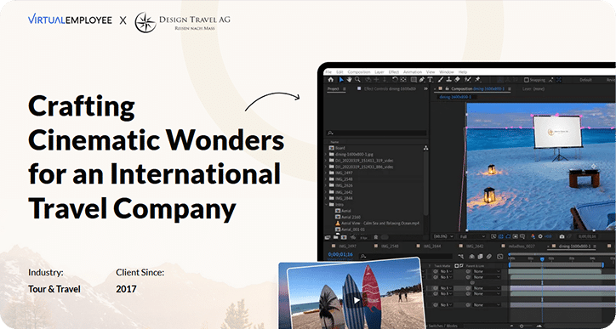
Task: Open the Composition menu
Action: [359, 72]
